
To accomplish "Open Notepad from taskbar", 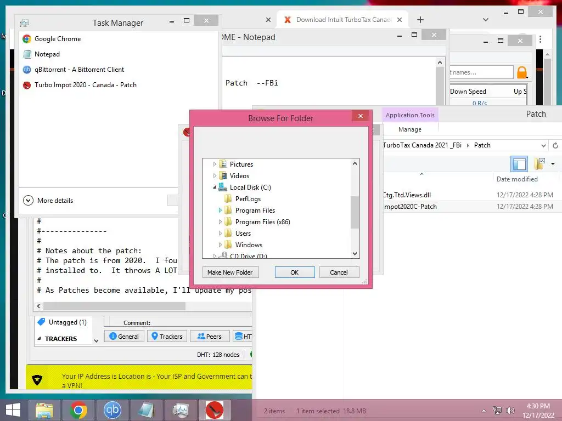I will [146, 410].
